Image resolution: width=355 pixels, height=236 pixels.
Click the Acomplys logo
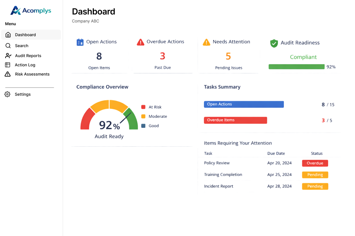tap(31, 10)
